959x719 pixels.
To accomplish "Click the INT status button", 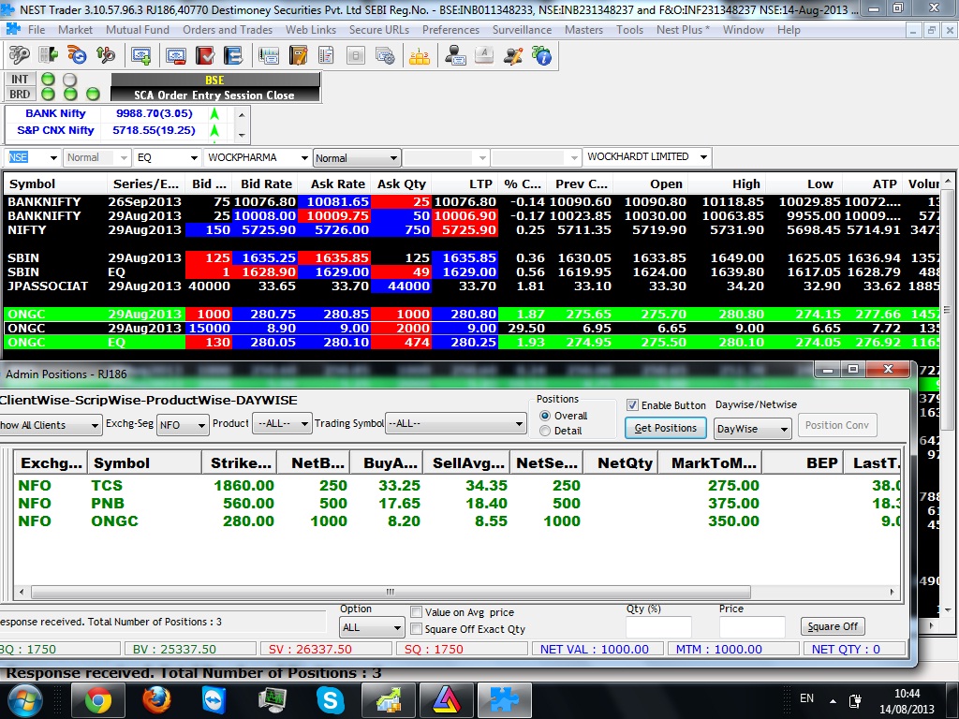I will click(20, 79).
